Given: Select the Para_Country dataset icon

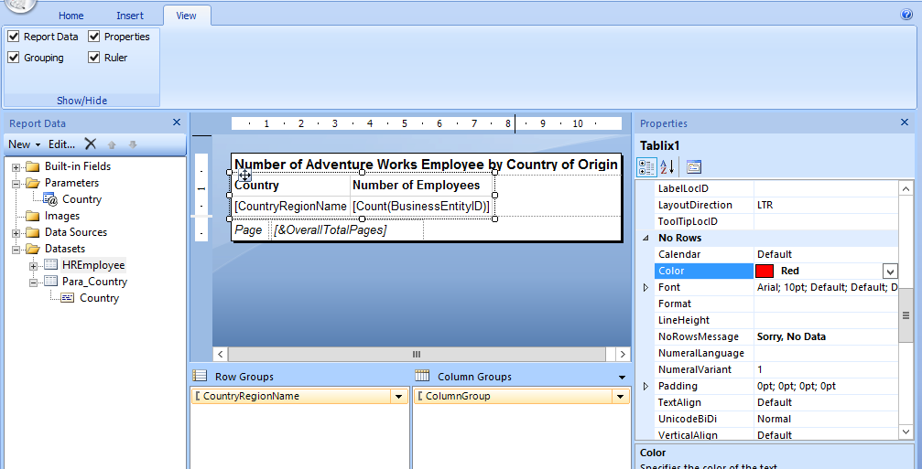Looking at the screenshot, I should (x=52, y=282).
